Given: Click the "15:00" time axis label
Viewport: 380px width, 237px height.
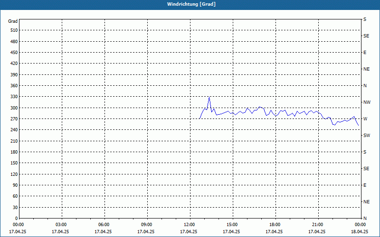Looking at the screenshot, I should pyautogui.click(x=232, y=225).
